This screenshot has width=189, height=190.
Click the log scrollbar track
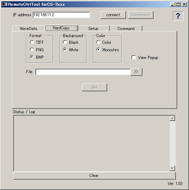pos(172,143)
